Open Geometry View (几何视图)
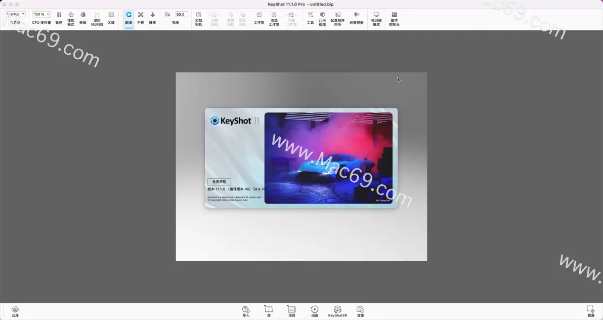This screenshot has height=320, width=603. click(322, 19)
